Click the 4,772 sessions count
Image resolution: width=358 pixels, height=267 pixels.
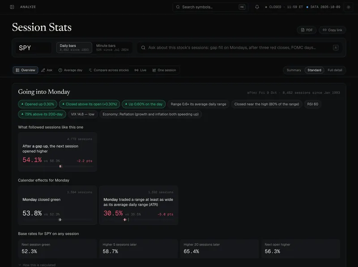[x=80, y=139]
